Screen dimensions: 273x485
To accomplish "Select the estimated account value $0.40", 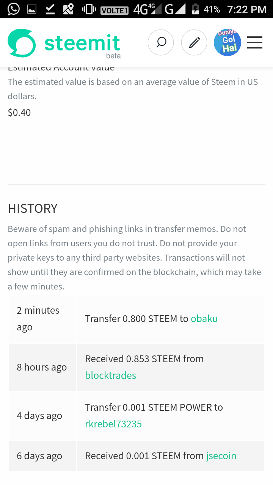I will point(19,113).
